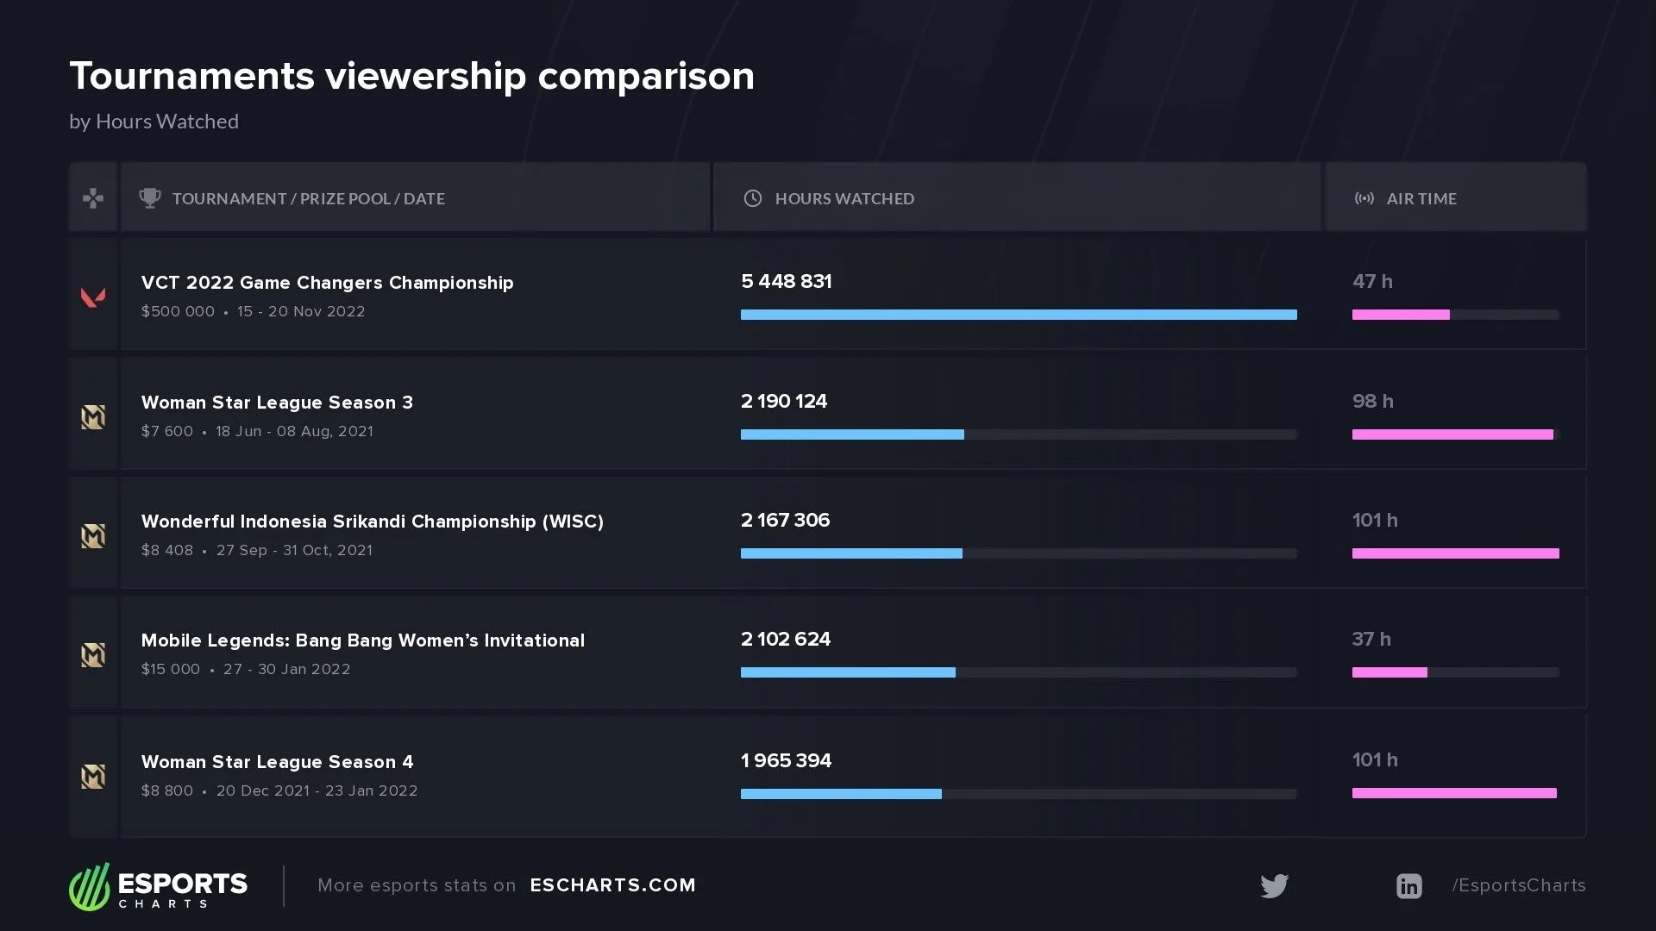Image resolution: width=1656 pixels, height=931 pixels.
Task: Click the Mobile Legends icon in the WISC row
Action: tap(93, 536)
